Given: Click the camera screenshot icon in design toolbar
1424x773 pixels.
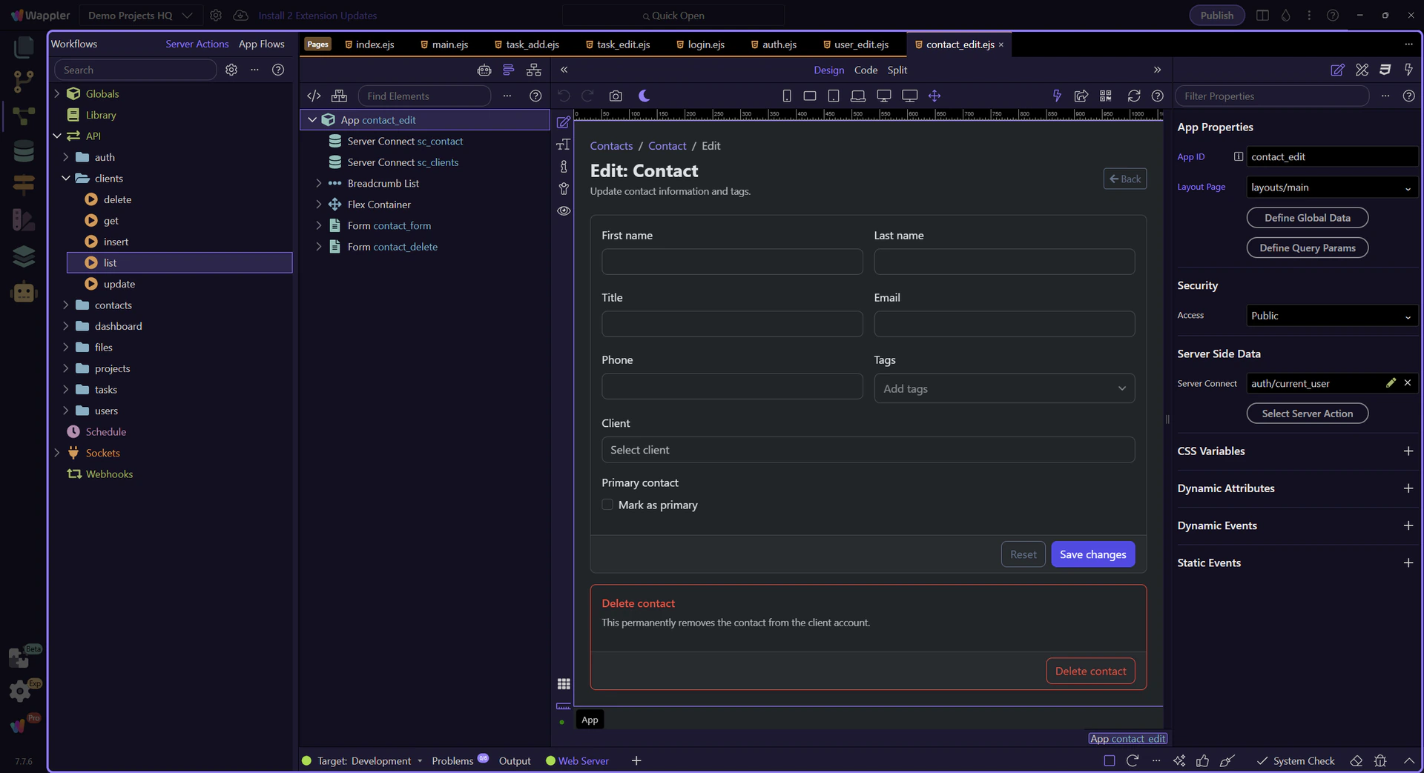Looking at the screenshot, I should tap(616, 96).
